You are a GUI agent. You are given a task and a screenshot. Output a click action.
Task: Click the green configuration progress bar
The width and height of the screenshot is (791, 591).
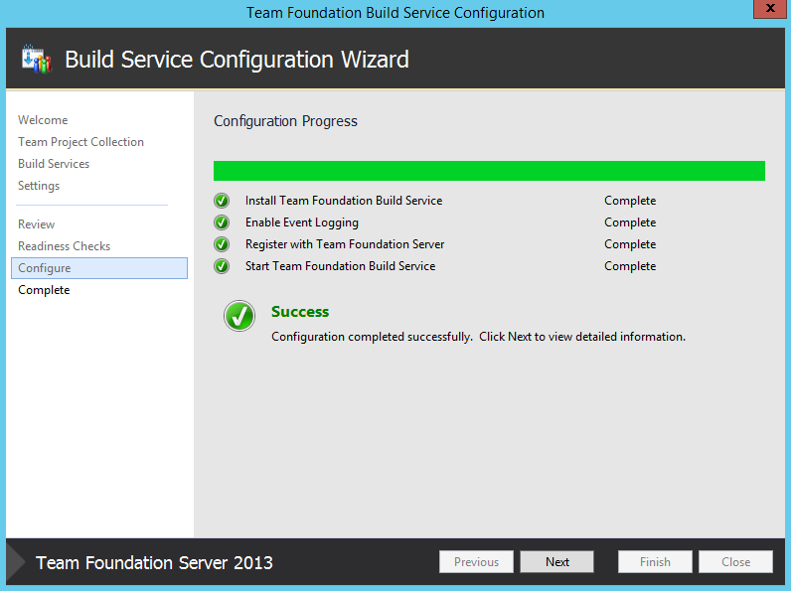point(489,171)
